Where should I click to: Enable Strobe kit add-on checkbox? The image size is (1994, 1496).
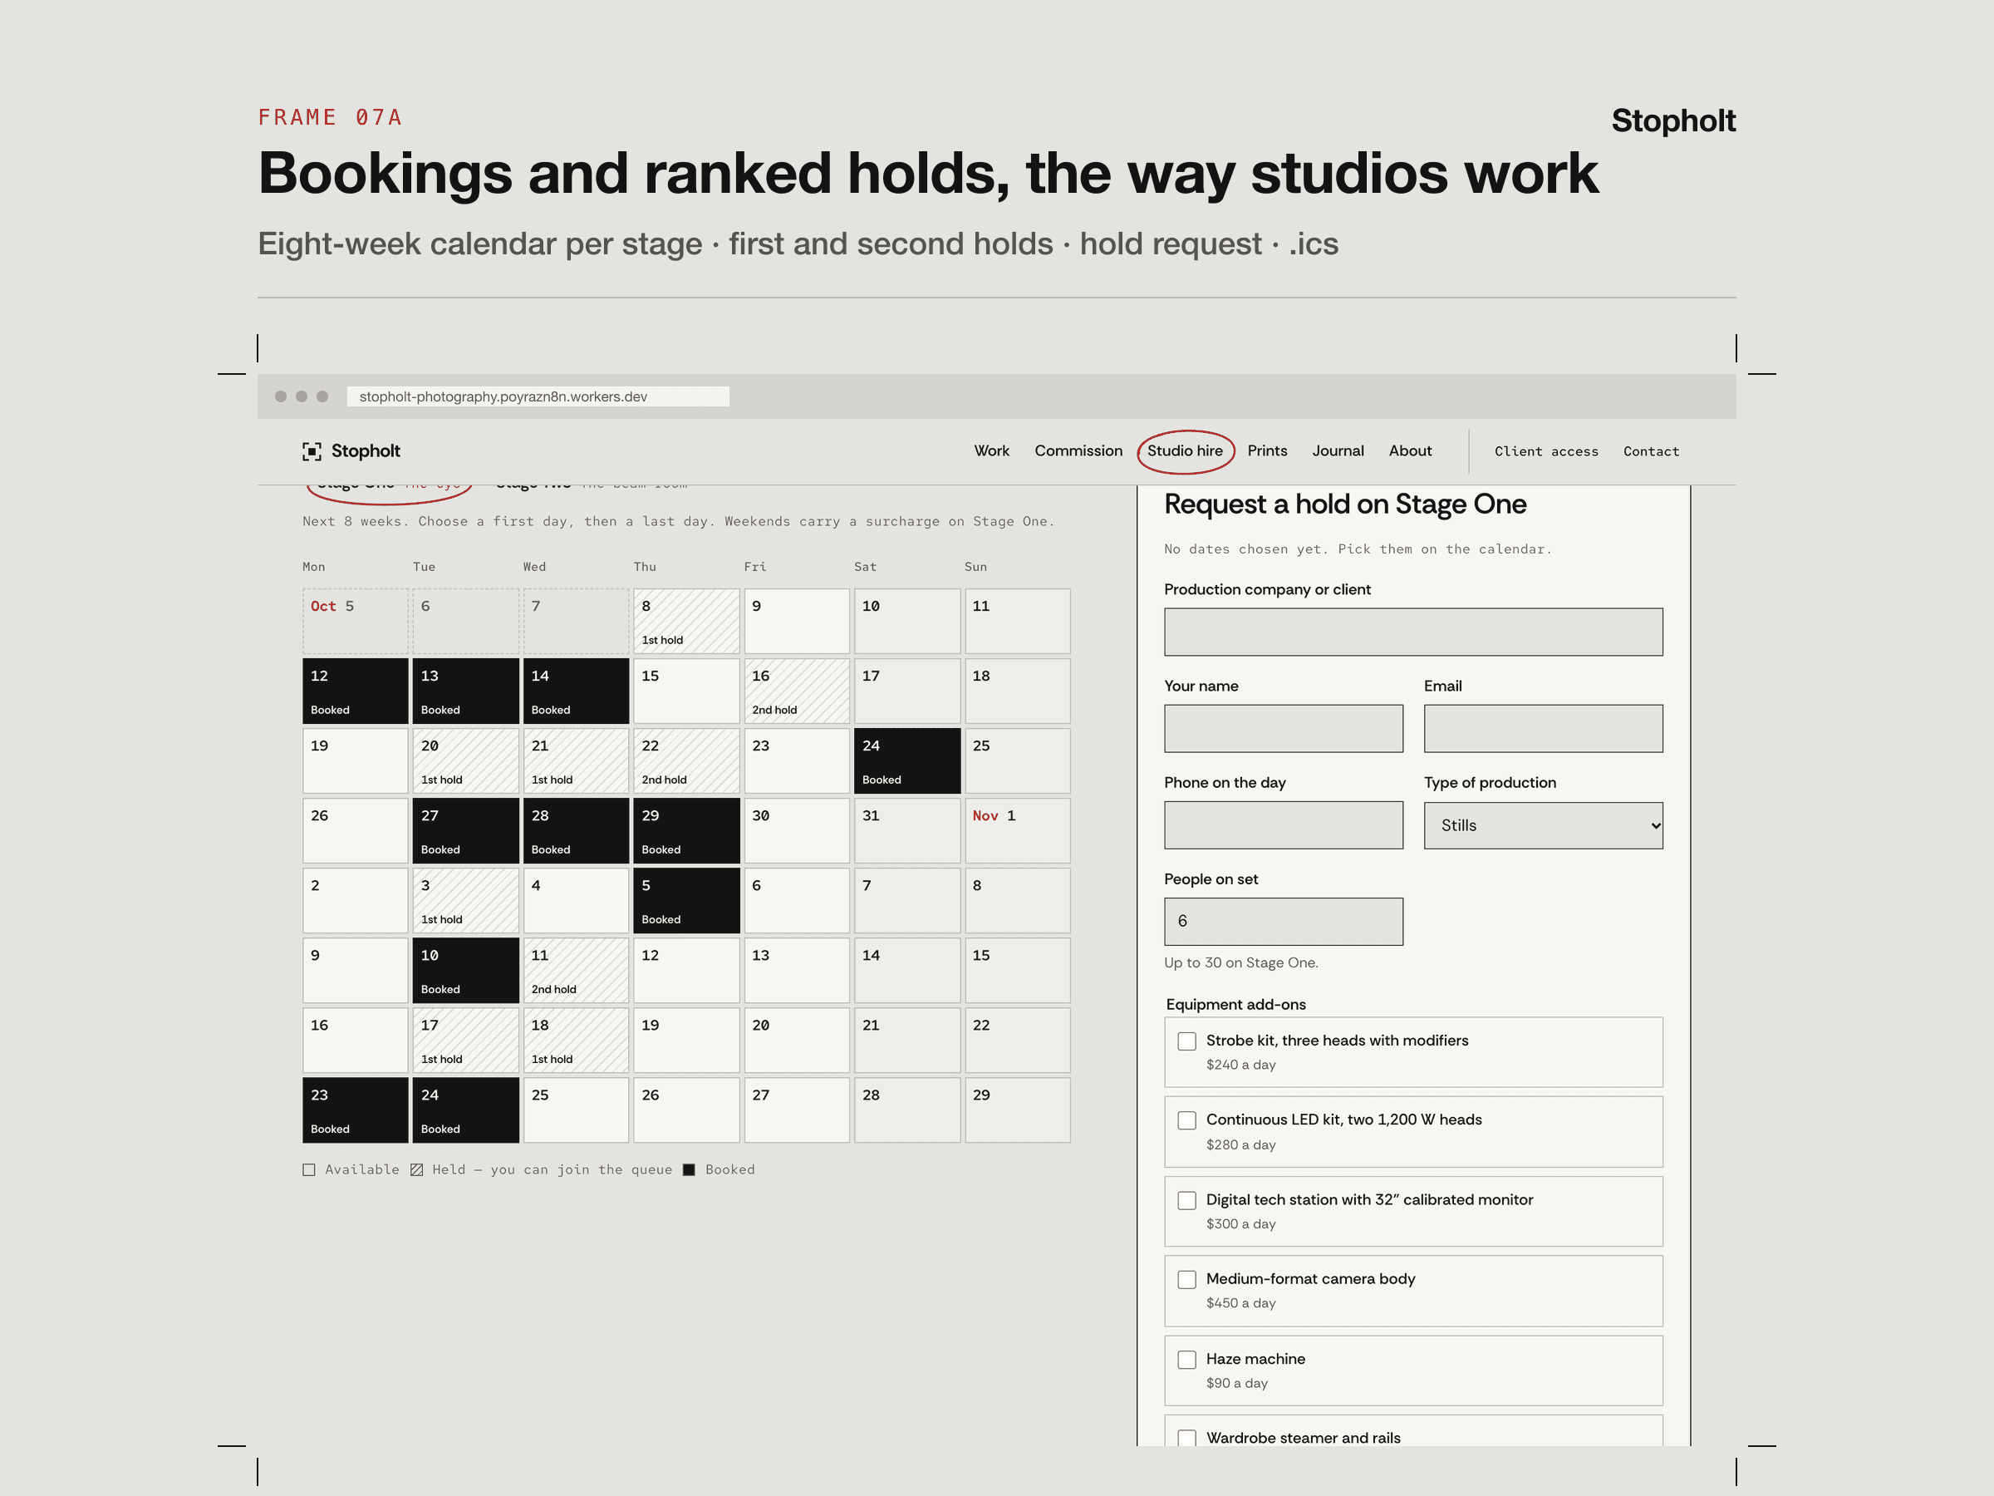tap(1186, 1041)
